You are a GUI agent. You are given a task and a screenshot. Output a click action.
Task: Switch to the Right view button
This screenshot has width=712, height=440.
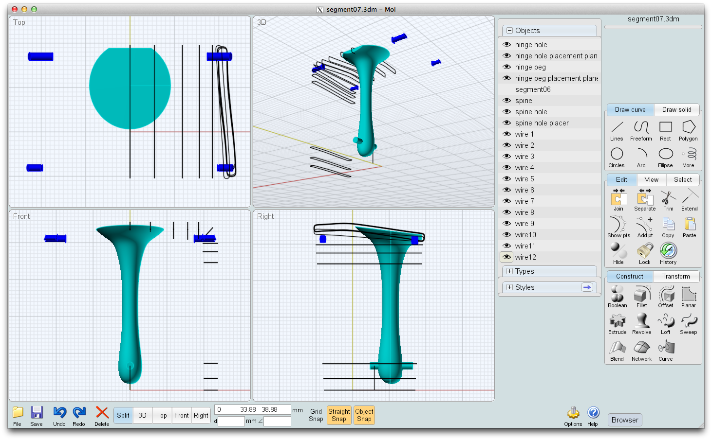click(201, 415)
